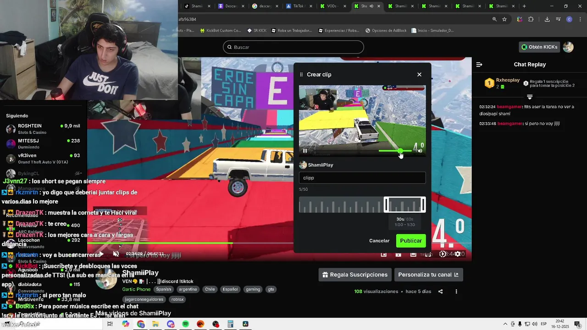Click the gta tag
Image resolution: width=587 pixels, height=330 pixels.
click(271, 289)
